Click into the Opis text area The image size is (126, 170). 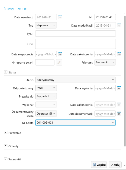point(75,44)
